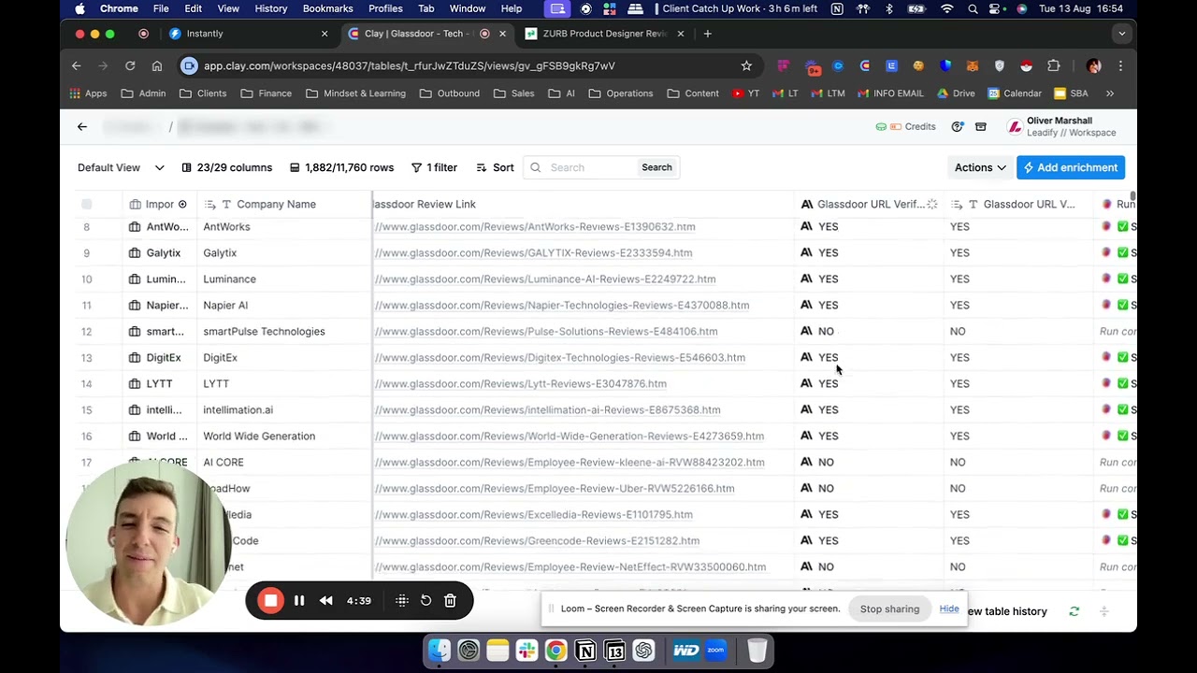
Task: Open the 1,882/11,760 rows selector
Action: pos(341,167)
